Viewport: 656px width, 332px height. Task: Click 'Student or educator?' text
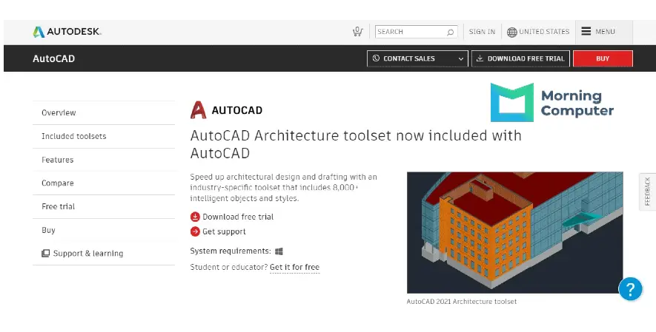pos(229,267)
